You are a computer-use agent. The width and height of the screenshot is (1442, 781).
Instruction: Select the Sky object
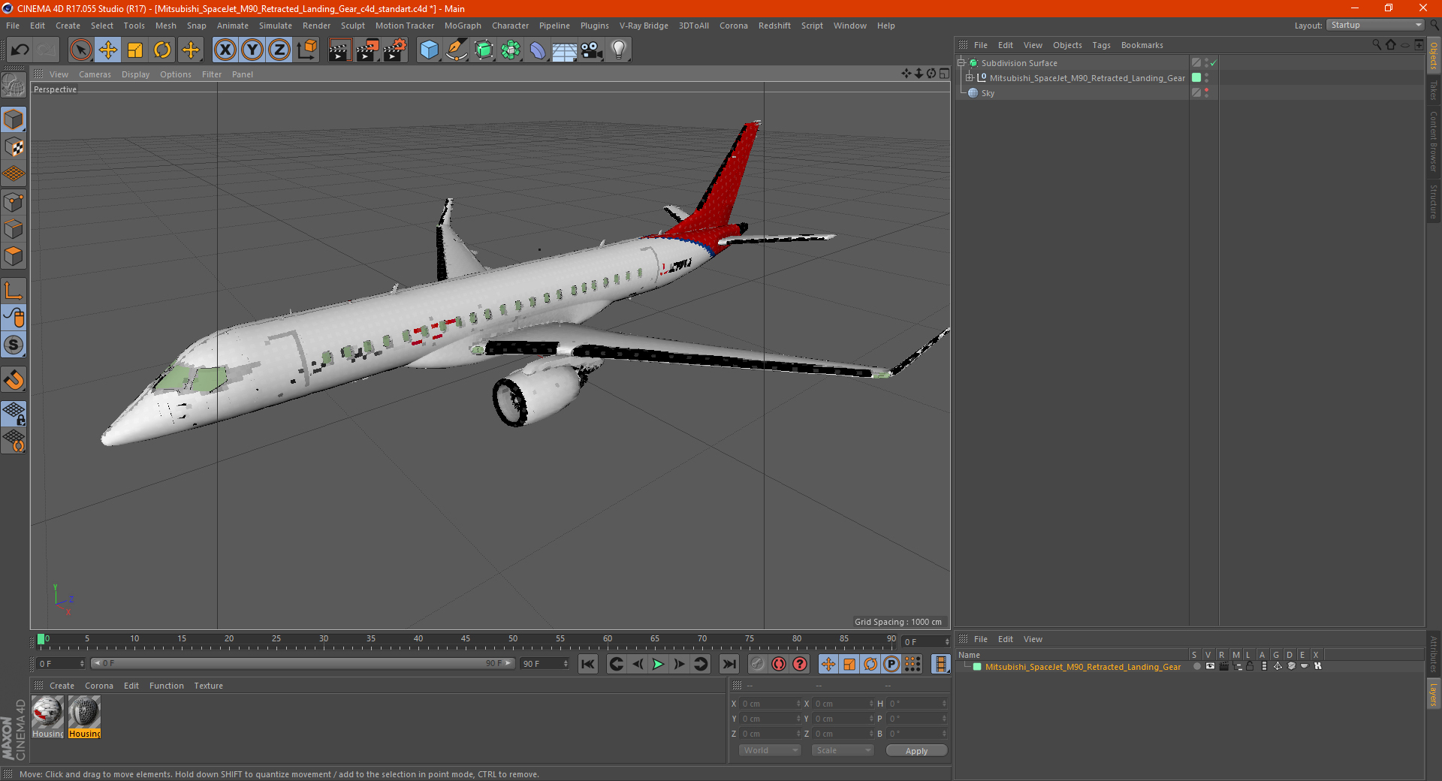(x=988, y=93)
